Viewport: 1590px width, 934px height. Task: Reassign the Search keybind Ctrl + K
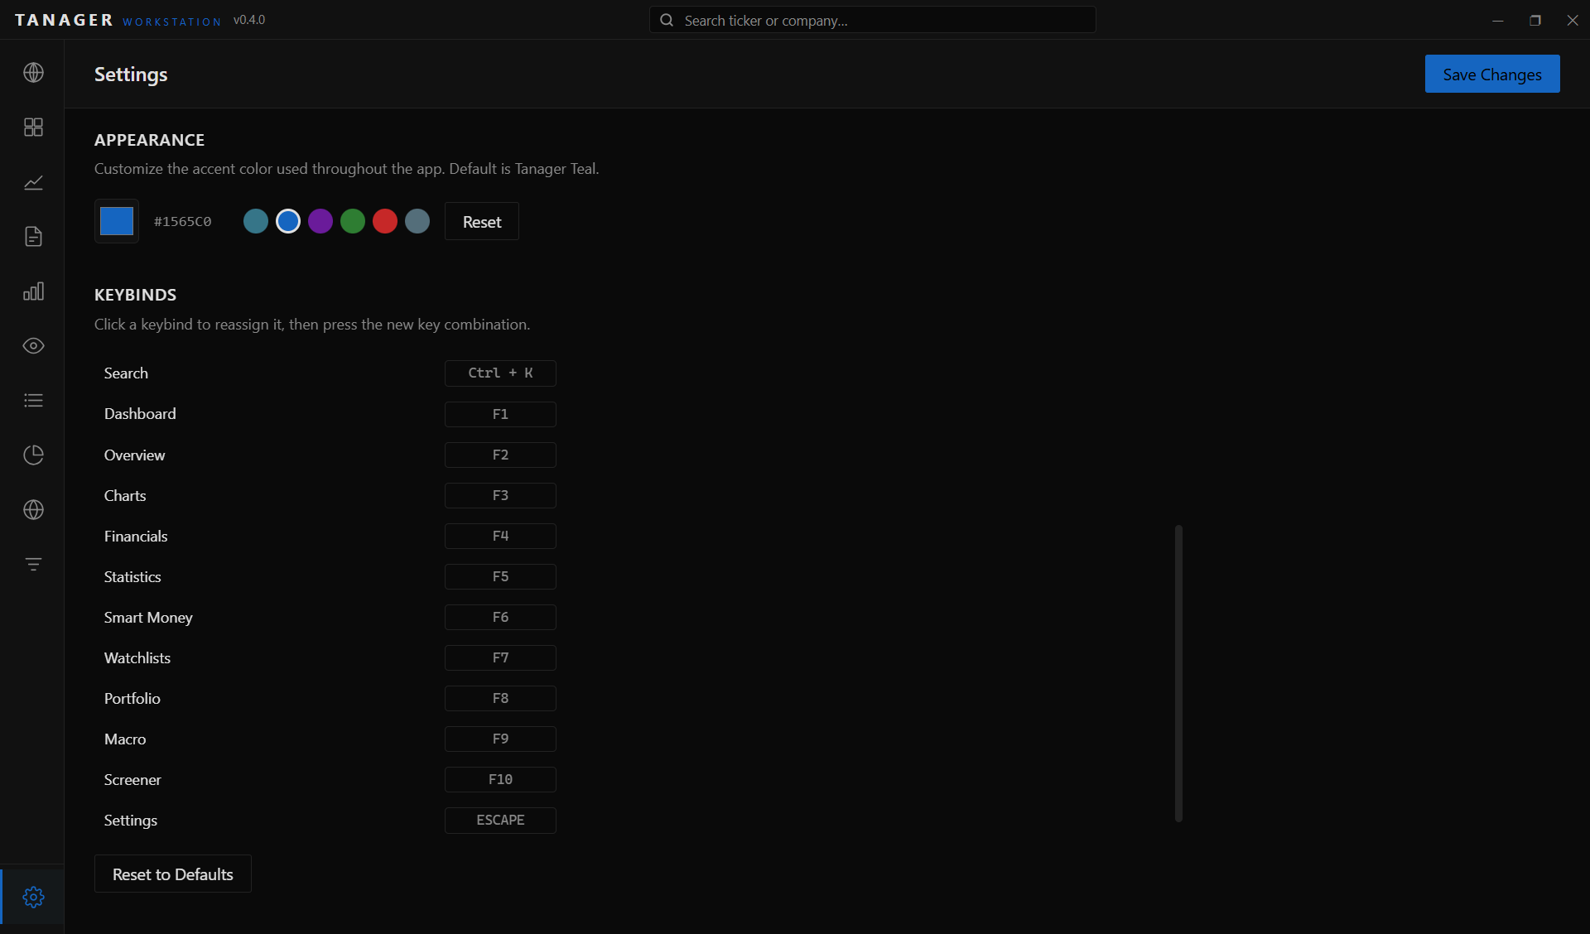click(500, 373)
